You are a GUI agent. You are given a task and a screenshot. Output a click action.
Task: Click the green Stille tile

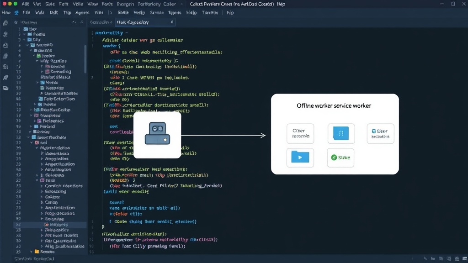340,158
